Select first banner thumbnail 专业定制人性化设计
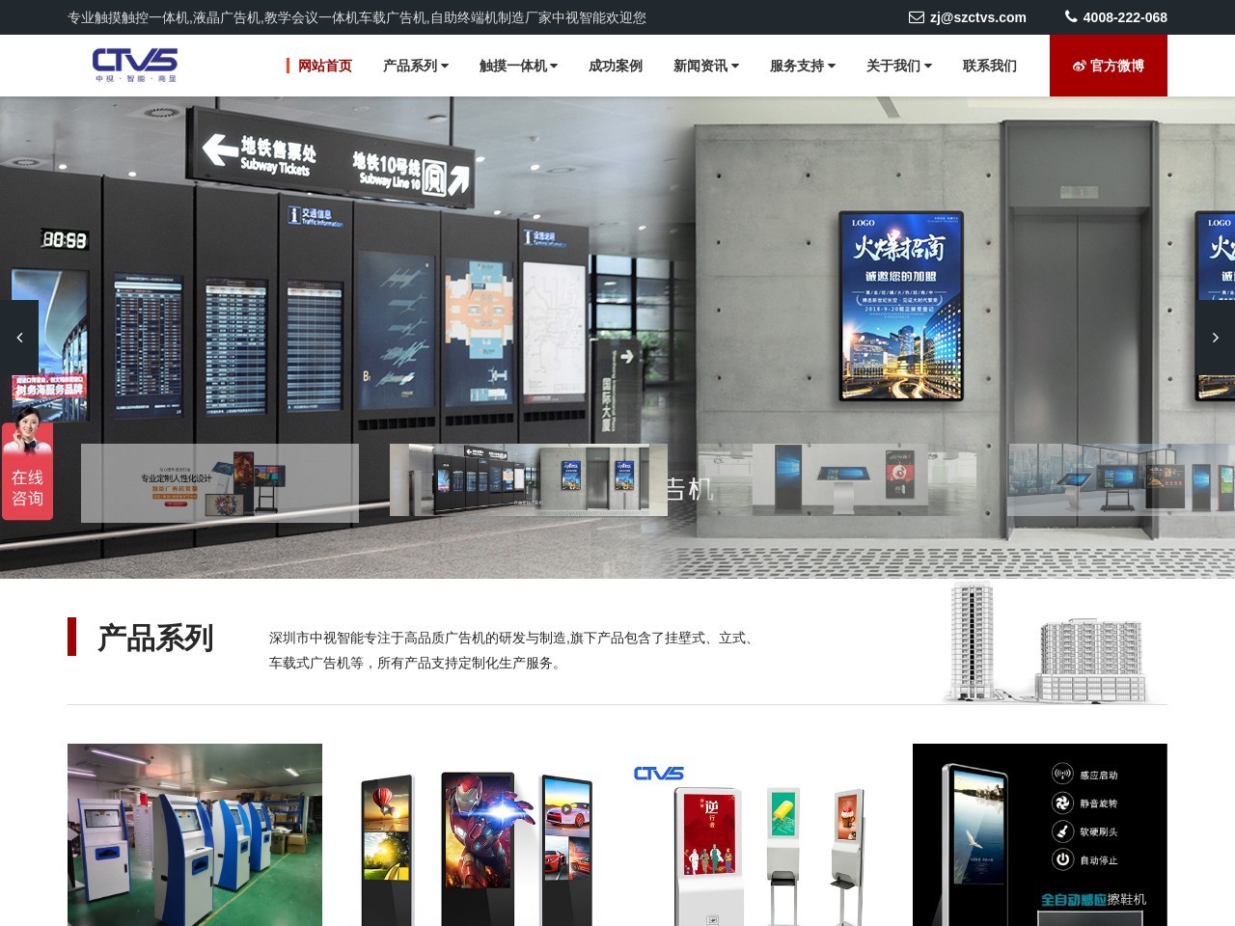Screen dimensions: 1235x926 point(220,483)
